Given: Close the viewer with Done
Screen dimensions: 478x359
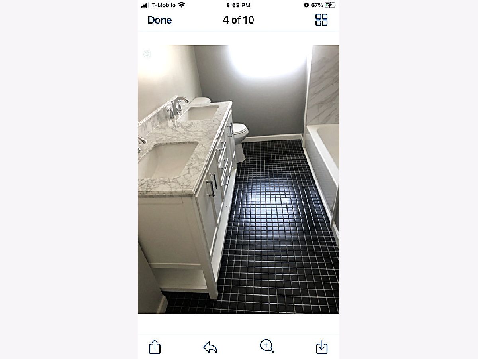Looking at the screenshot, I should [160, 20].
